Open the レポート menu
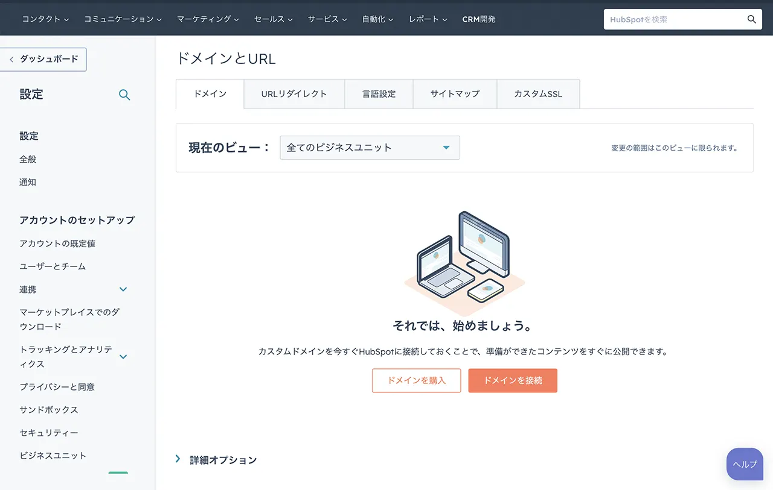 [428, 19]
